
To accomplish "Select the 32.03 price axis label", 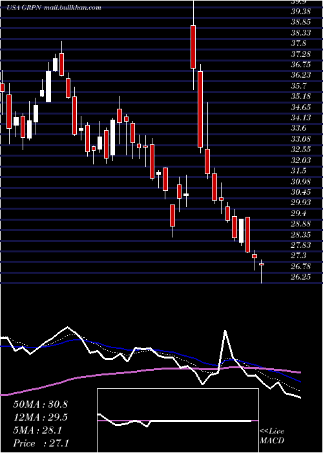I will 301,160.
